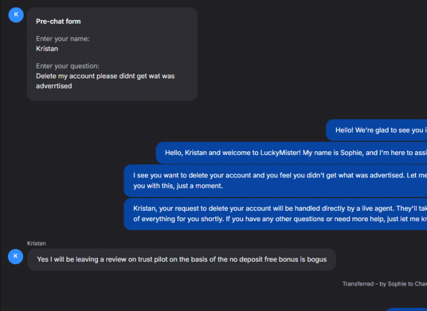
Task: Click the K avatar beside the pre-chat form
Action: click(x=16, y=15)
